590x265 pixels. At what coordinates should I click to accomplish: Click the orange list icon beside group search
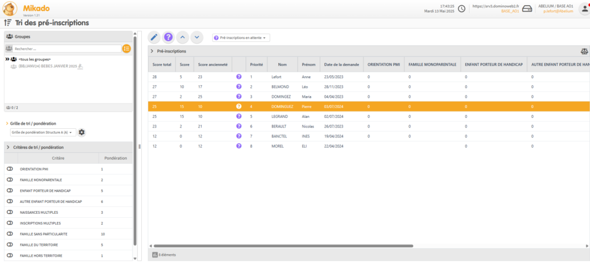click(x=126, y=49)
